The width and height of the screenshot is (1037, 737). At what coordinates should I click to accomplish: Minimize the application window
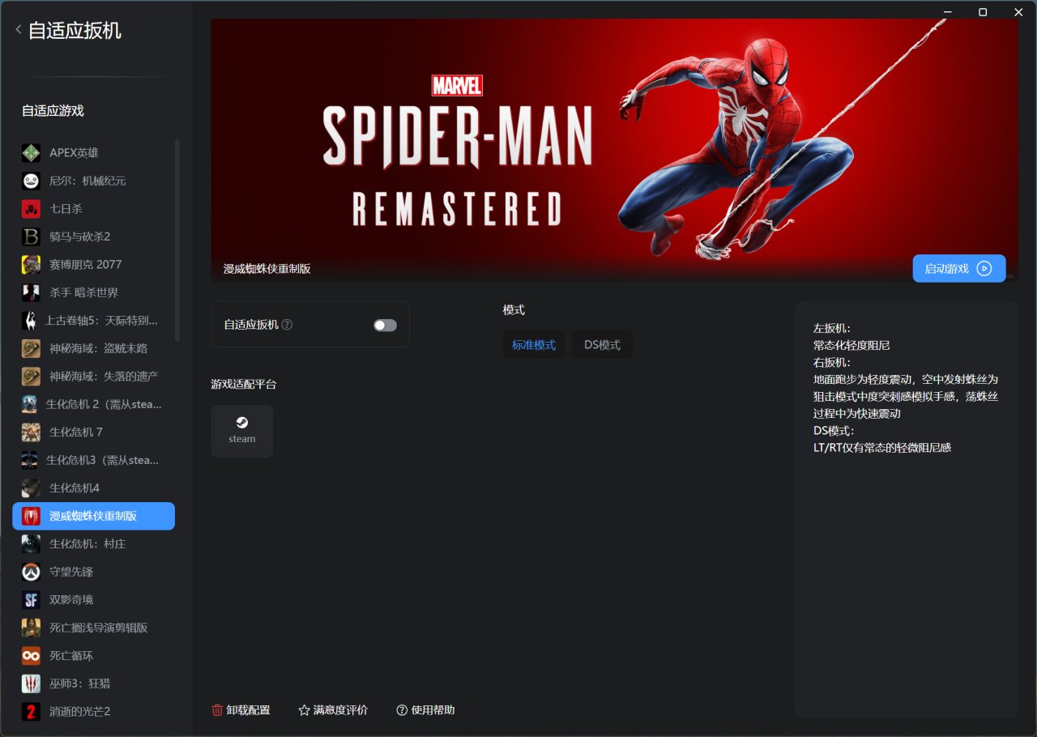point(947,11)
